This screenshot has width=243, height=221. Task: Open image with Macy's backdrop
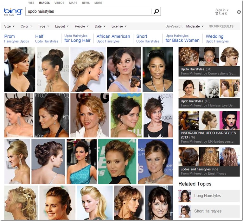click(x=52, y=115)
